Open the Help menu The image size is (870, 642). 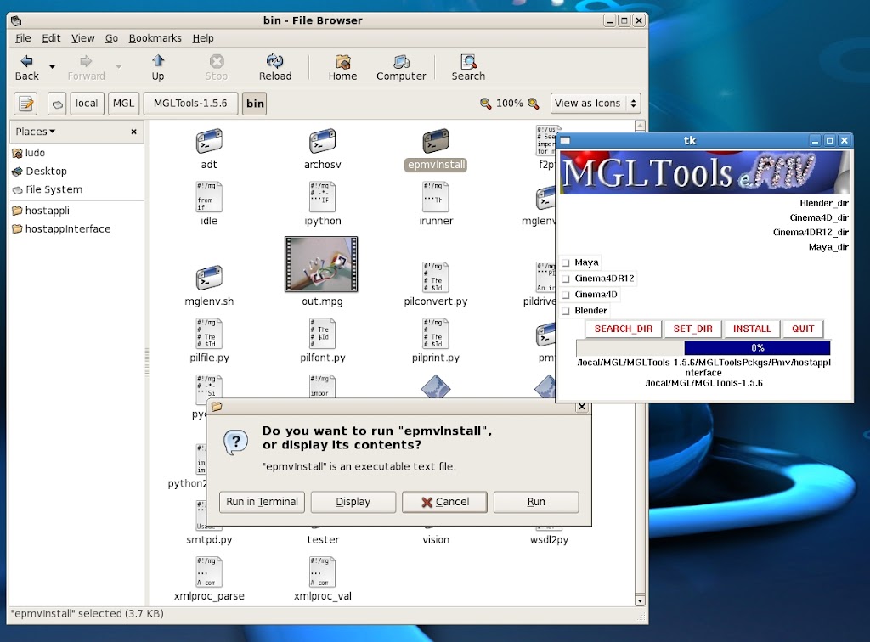[203, 38]
